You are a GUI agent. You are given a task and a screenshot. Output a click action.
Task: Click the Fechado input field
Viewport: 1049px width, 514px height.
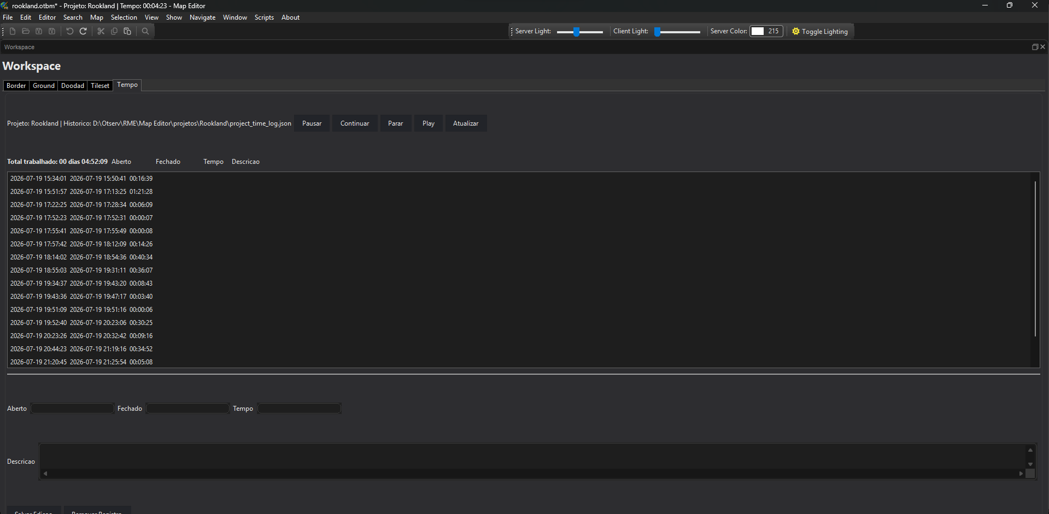(187, 409)
